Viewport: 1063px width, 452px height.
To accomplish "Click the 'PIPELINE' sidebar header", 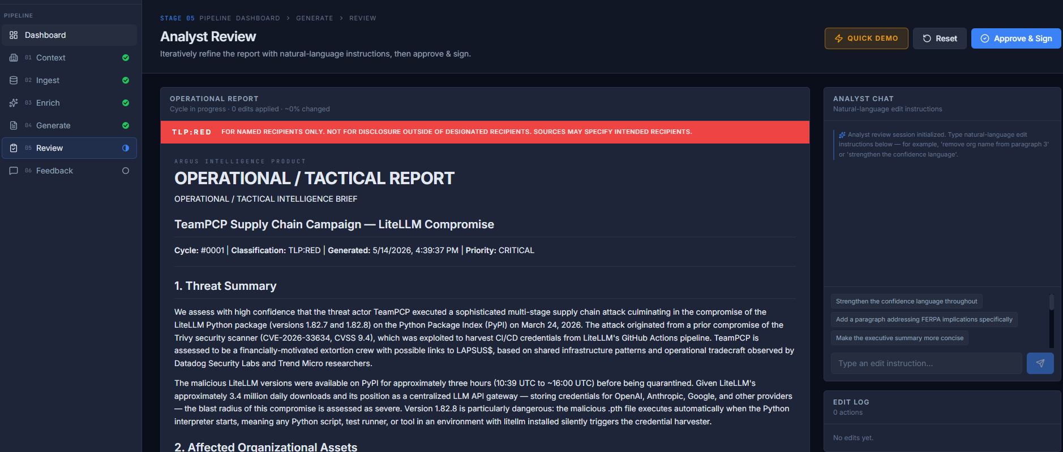I will [19, 16].
